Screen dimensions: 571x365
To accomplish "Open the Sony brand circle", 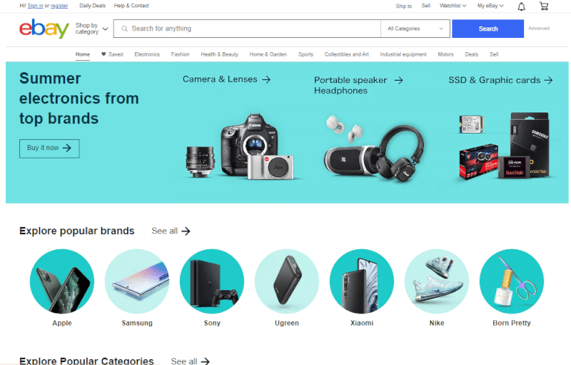I will click(x=212, y=281).
